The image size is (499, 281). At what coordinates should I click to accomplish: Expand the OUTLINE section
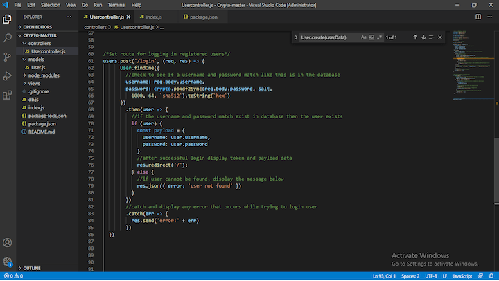tap(32, 268)
